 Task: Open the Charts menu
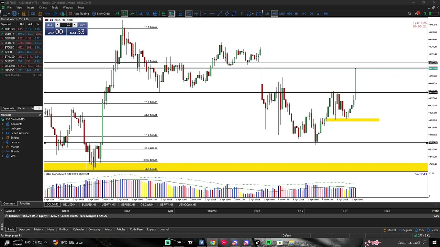[x=43, y=8]
